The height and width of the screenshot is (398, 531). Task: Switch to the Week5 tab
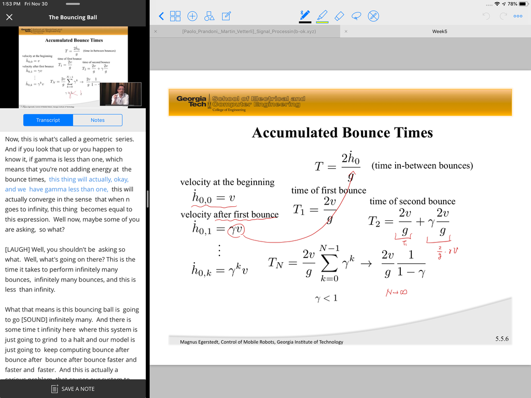point(440,31)
